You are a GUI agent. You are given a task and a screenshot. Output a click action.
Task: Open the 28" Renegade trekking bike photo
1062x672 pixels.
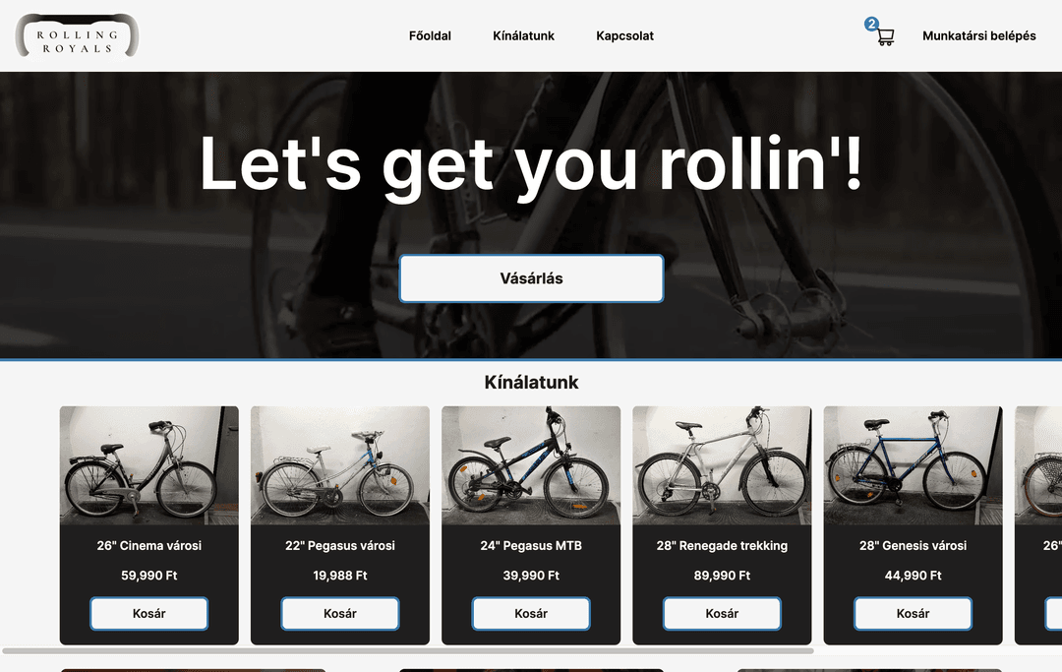pos(722,465)
